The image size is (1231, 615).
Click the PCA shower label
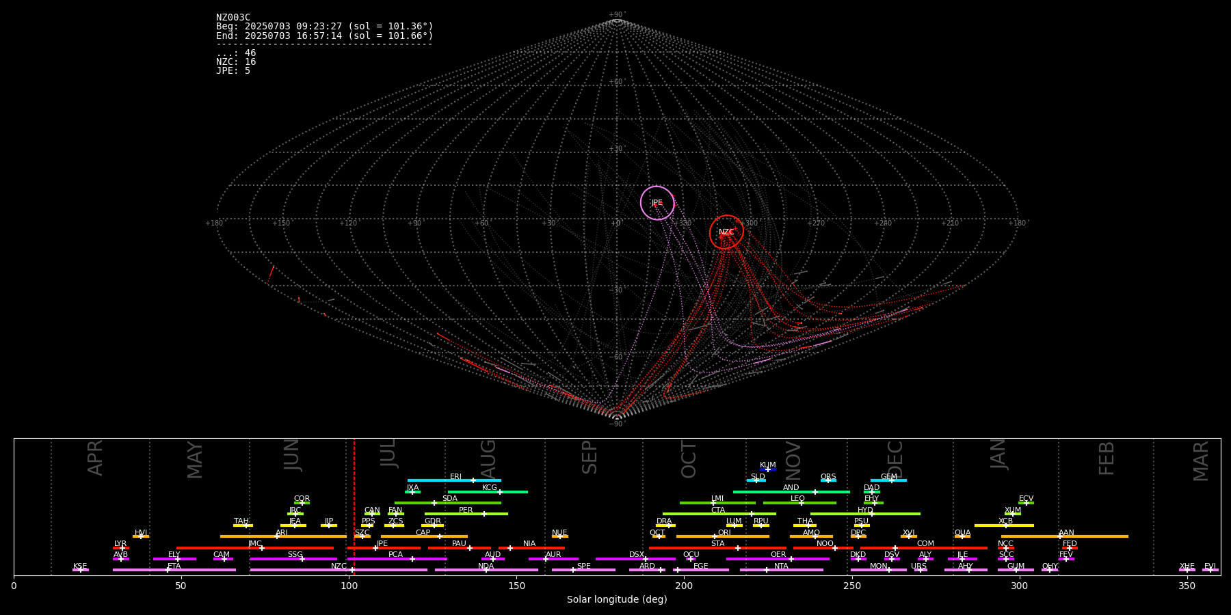(396, 555)
